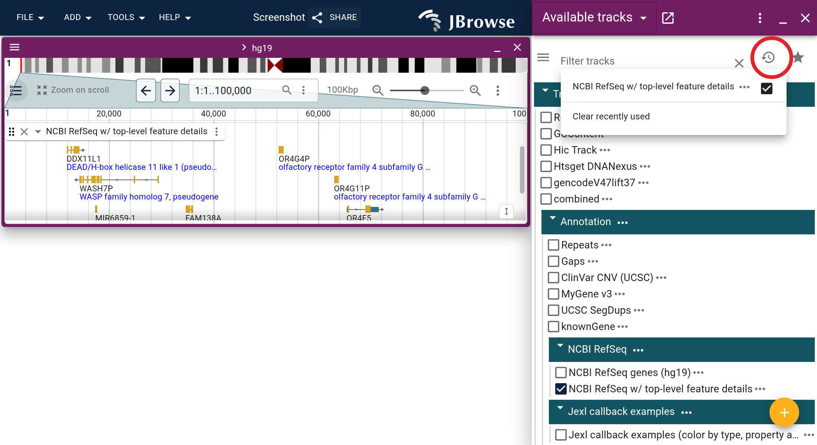
Task: Enable the Gaps track checkbox
Action: pyautogui.click(x=553, y=261)
